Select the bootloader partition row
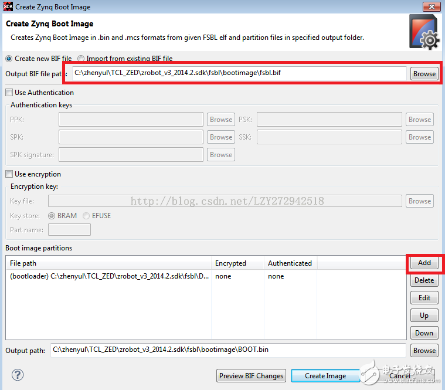445x390 pixels. [x=109, y=276]
